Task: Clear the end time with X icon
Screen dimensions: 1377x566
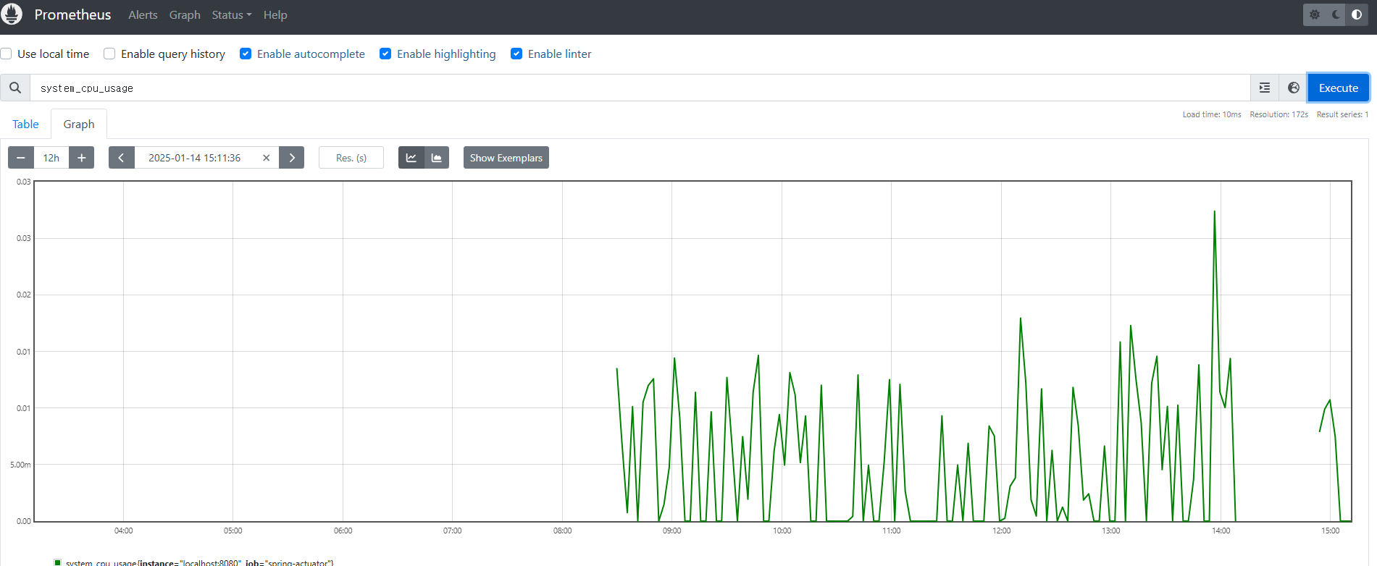Action: click(266, 158)
